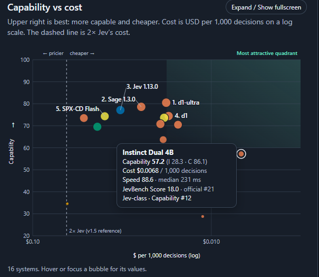Click the '2. Sage 1.3.0' label
Viewport: 319px width, 277px height.
(x=119, y=99)
